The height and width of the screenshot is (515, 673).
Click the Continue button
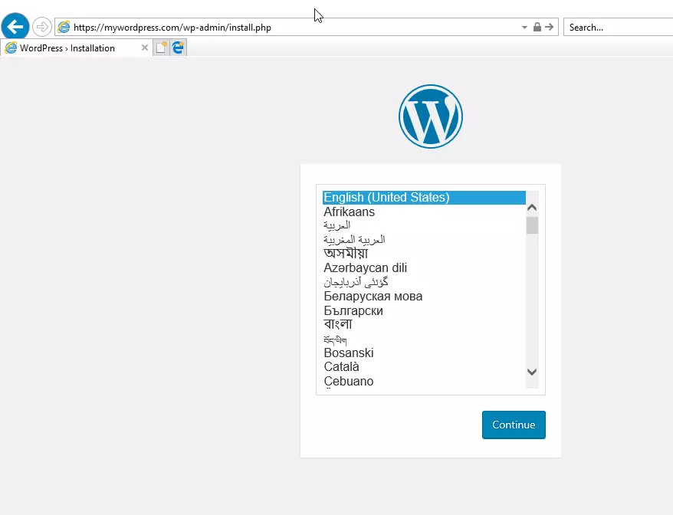pyautogui.click(x=514, y=425)
